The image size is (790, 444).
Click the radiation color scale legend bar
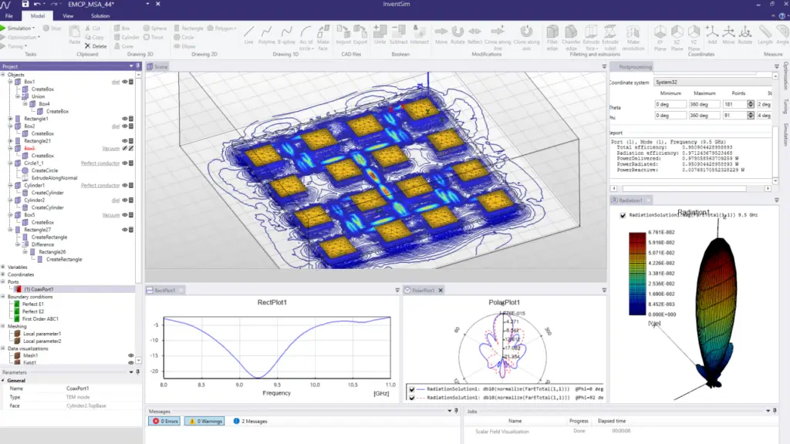636,274
